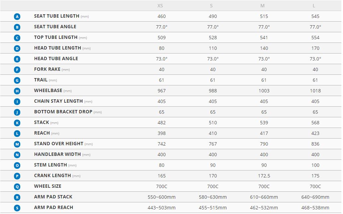Select the blue H Wheelbase badge

pyautogui.click(x=17, y=91)
